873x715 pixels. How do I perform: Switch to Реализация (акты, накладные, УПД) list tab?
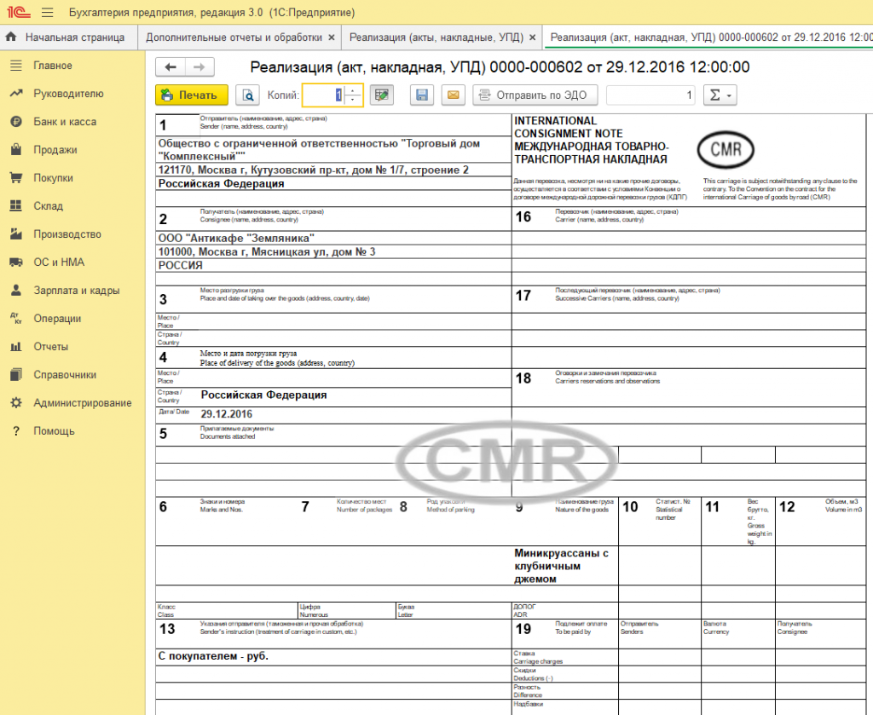click(436, 37)
